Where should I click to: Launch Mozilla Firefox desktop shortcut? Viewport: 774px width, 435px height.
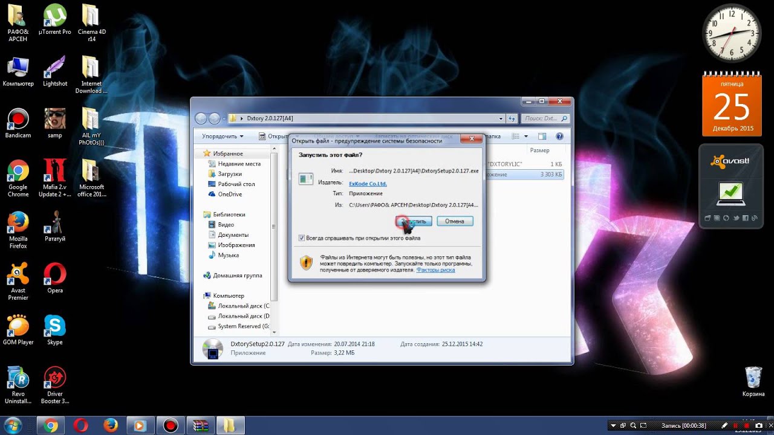[x=18, y=230]
